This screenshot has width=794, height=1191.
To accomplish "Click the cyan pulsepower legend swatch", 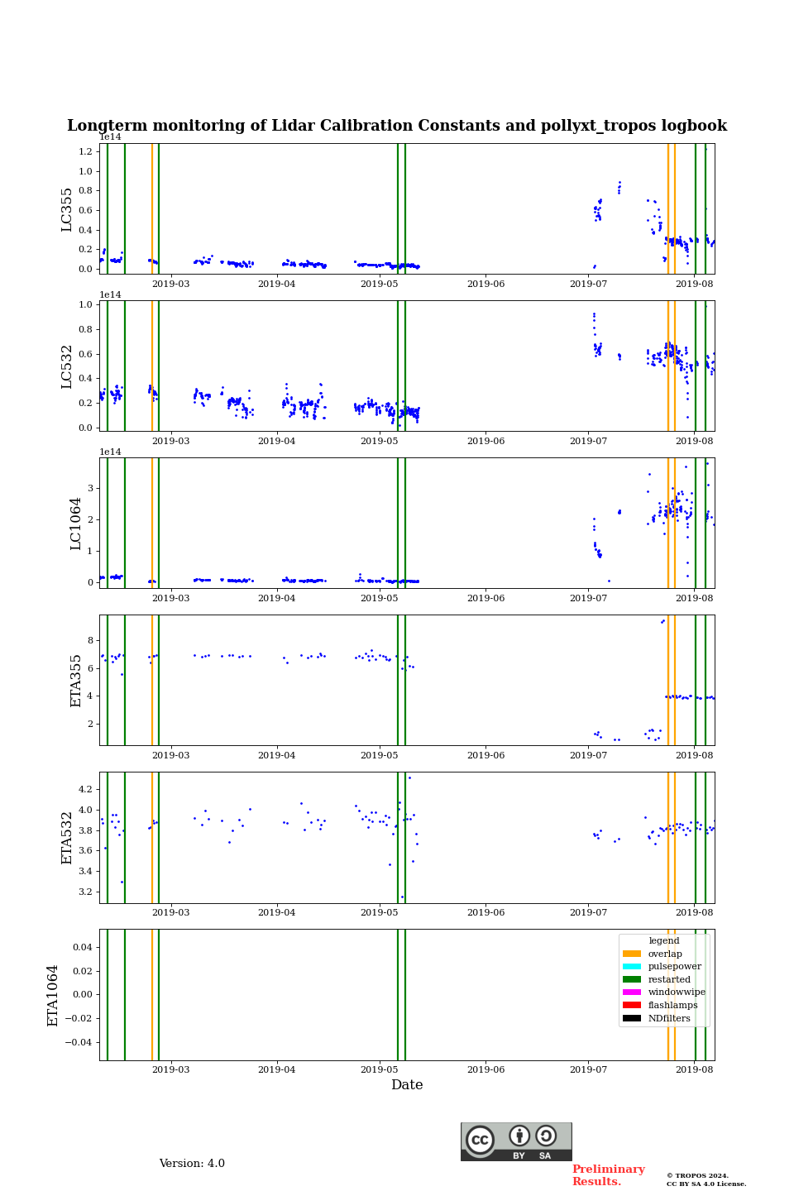I will click(x=632, y=967).
